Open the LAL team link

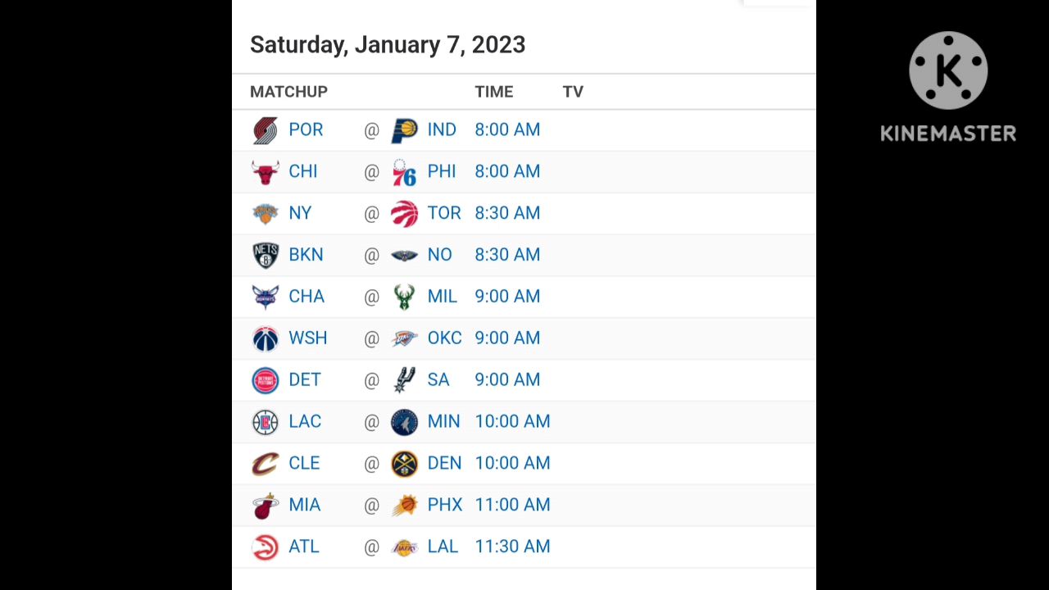[x=443, y=547]
